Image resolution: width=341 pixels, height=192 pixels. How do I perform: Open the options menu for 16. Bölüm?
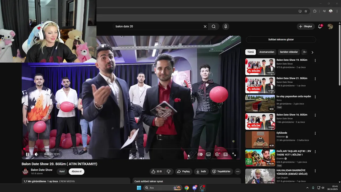tap(315, 115)
